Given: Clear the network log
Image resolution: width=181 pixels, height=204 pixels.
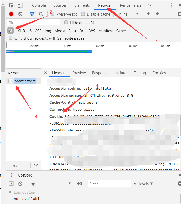Looking at the screenshot, I should click(20, 14).
